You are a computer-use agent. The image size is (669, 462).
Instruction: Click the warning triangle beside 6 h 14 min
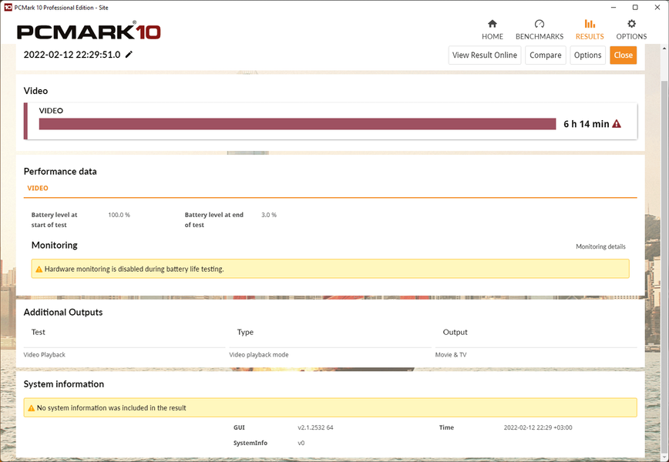pyautogui.click(x=617, y=124)
